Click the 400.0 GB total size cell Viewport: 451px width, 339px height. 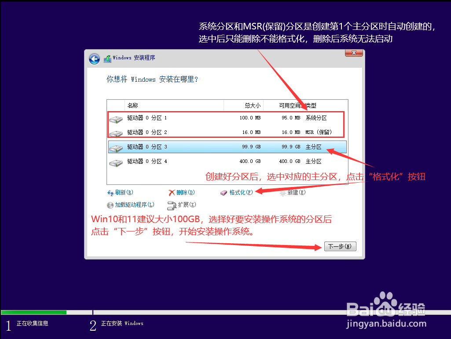click(250, 161)
